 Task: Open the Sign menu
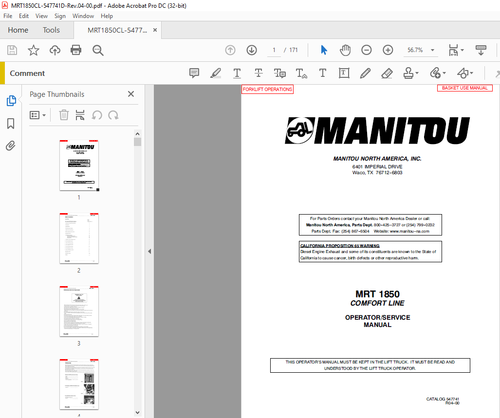[x=60, y=16]
